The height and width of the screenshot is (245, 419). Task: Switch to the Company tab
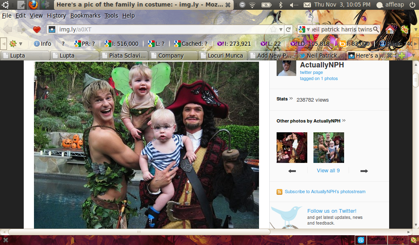coord(173,56)
